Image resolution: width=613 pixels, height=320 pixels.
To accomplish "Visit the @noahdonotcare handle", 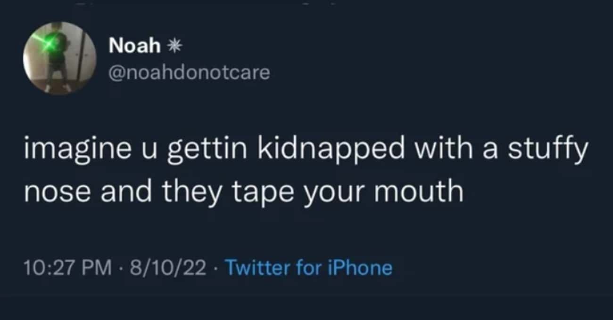I will point(190,72).
